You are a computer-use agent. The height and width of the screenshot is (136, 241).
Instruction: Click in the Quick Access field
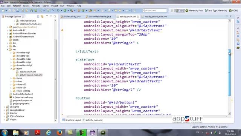pyautogui.click(x=155, y=11)
